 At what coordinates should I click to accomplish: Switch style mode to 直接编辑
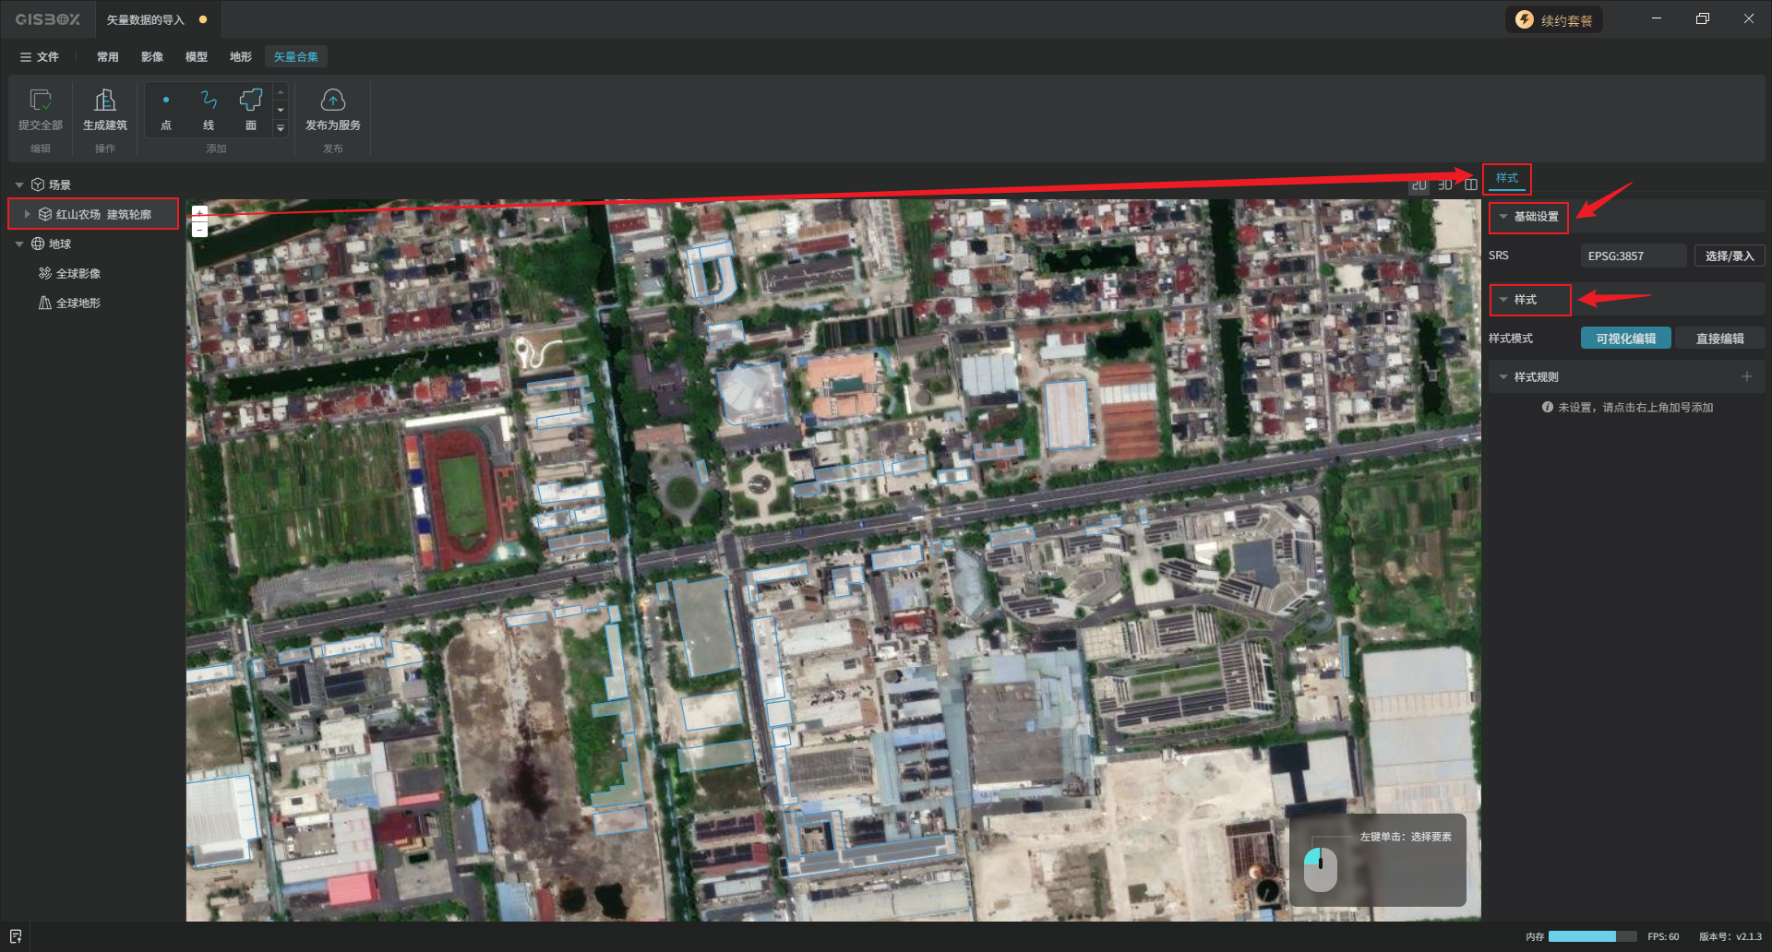click(x=1719, y=339)
